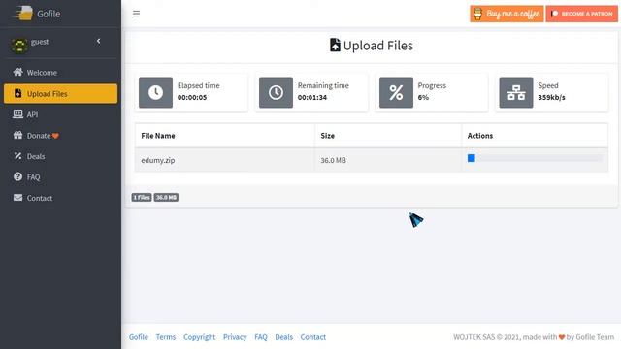The image size is (621, 349).
Task: Click the guest username label
Action: pos(40,42)
